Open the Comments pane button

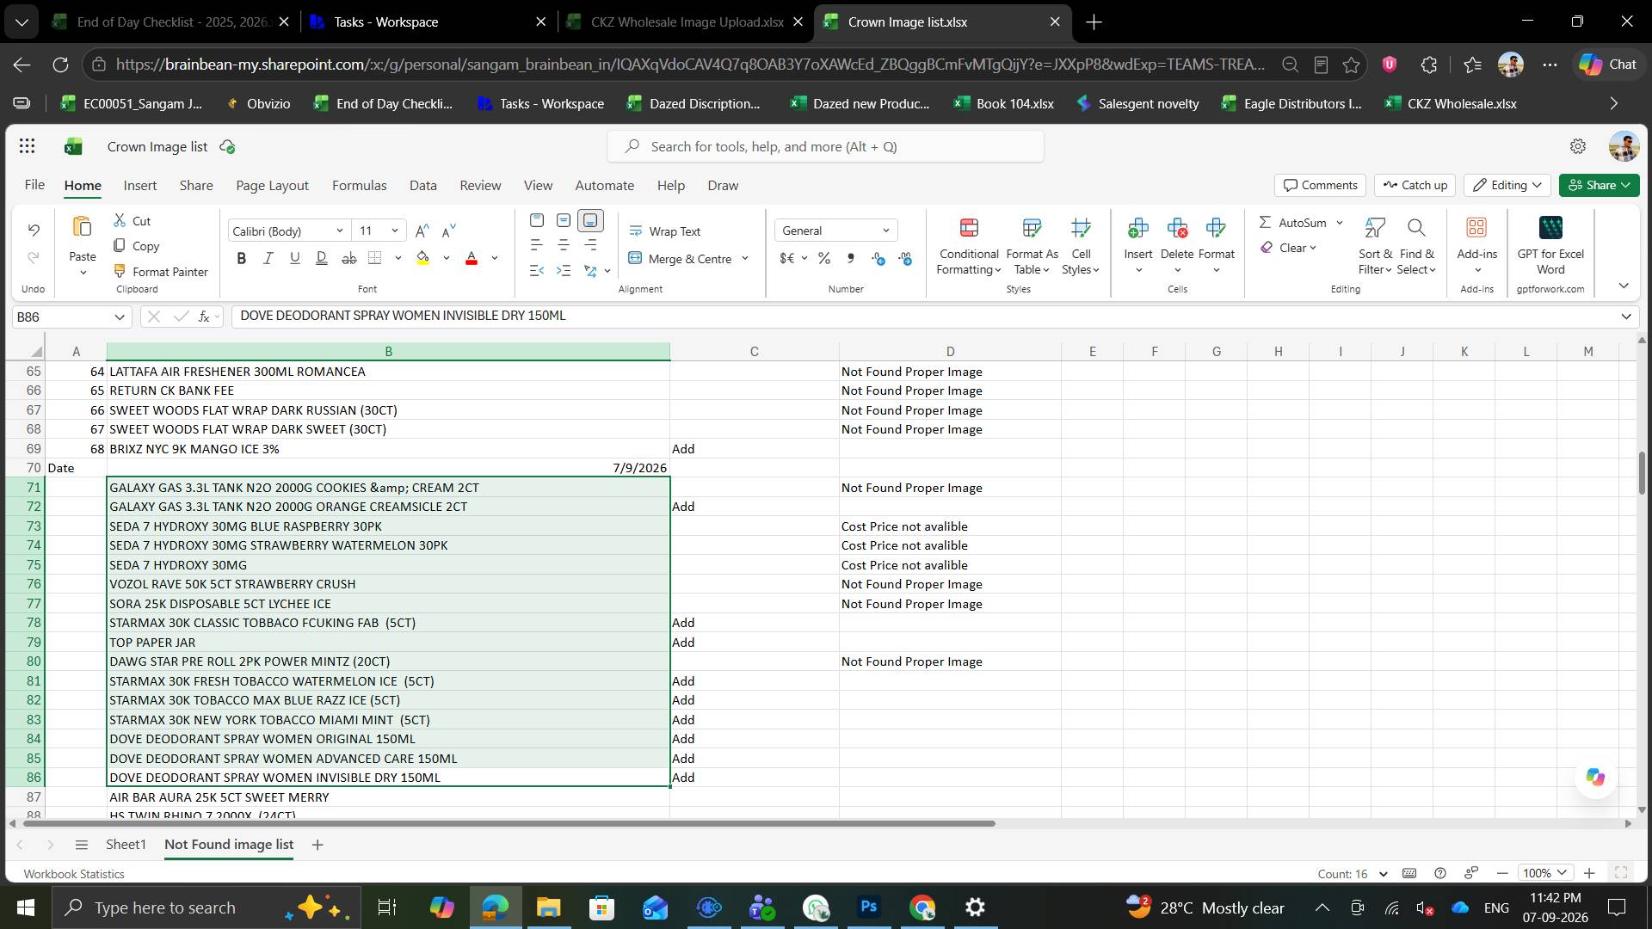tap(1320, 185)
